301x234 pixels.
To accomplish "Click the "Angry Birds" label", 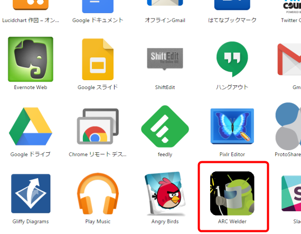I will click(165, 221).
